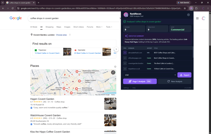Clear the Google search box text

(x=120, y=18)
